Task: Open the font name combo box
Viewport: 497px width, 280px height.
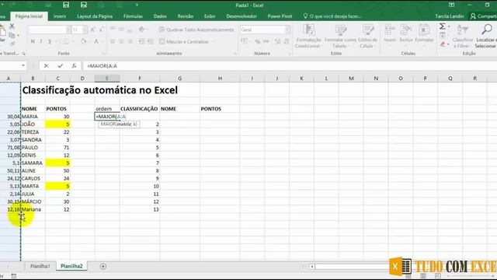Action: pyautogui.click(x=50, y=30)
